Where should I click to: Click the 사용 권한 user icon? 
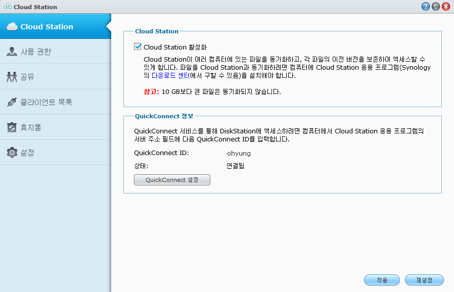click(12, 52)
